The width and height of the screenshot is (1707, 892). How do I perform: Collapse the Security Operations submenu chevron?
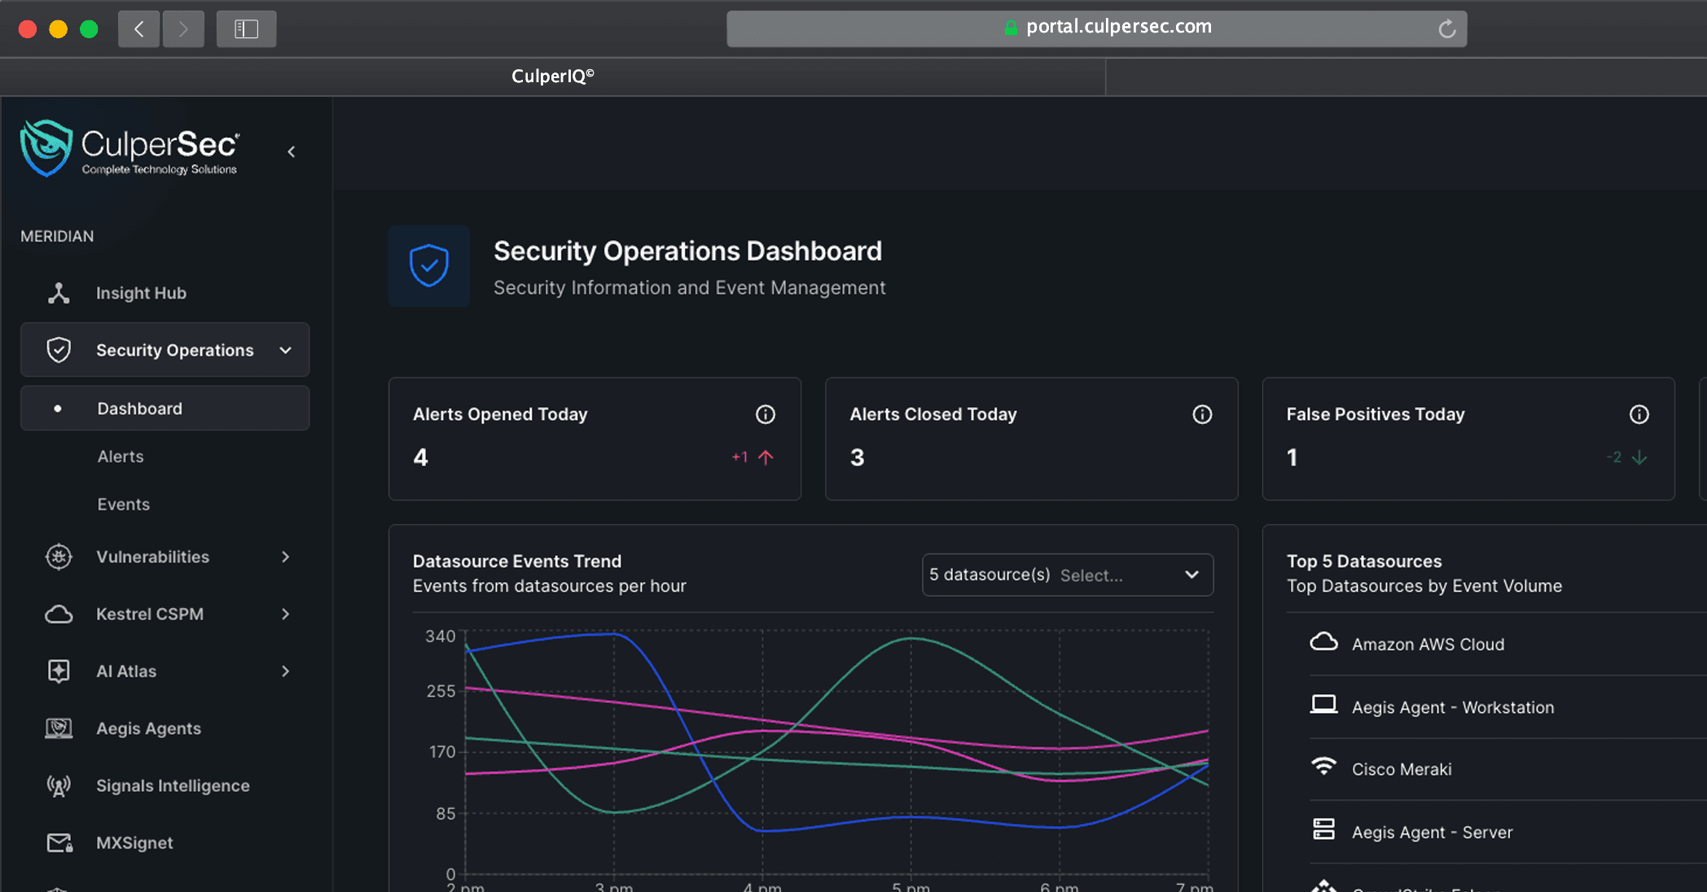[286, 350]
